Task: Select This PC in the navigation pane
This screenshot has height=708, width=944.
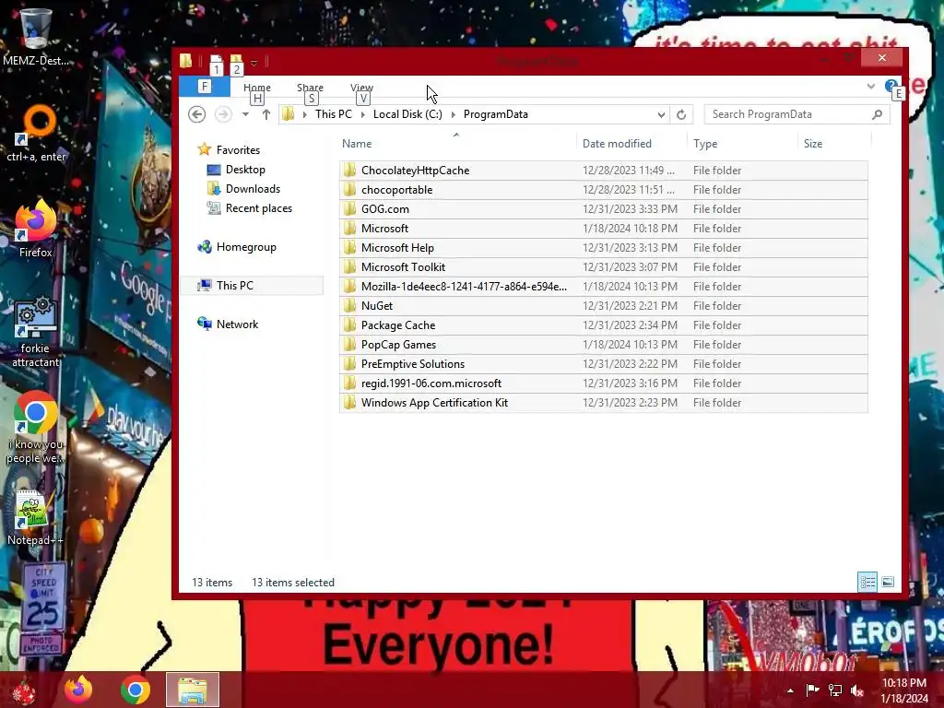Action: click(x=235, y=286)
